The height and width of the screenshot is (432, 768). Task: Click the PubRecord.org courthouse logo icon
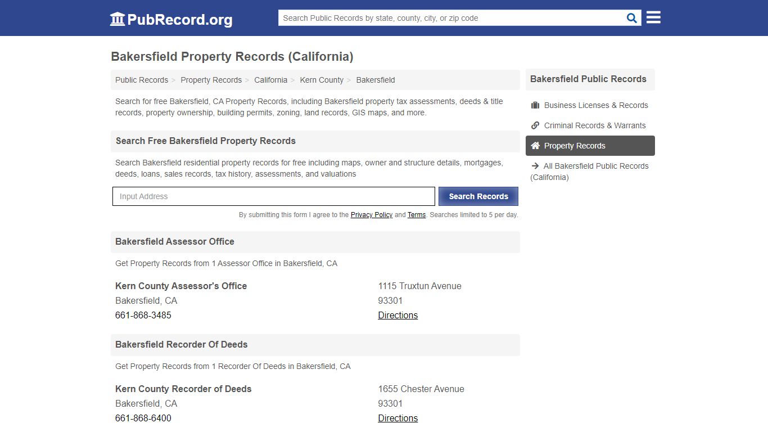pyautogui.click(x=118, y=19)
